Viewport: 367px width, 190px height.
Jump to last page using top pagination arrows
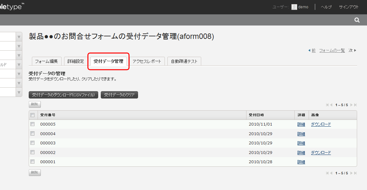[x=355, y=105]
